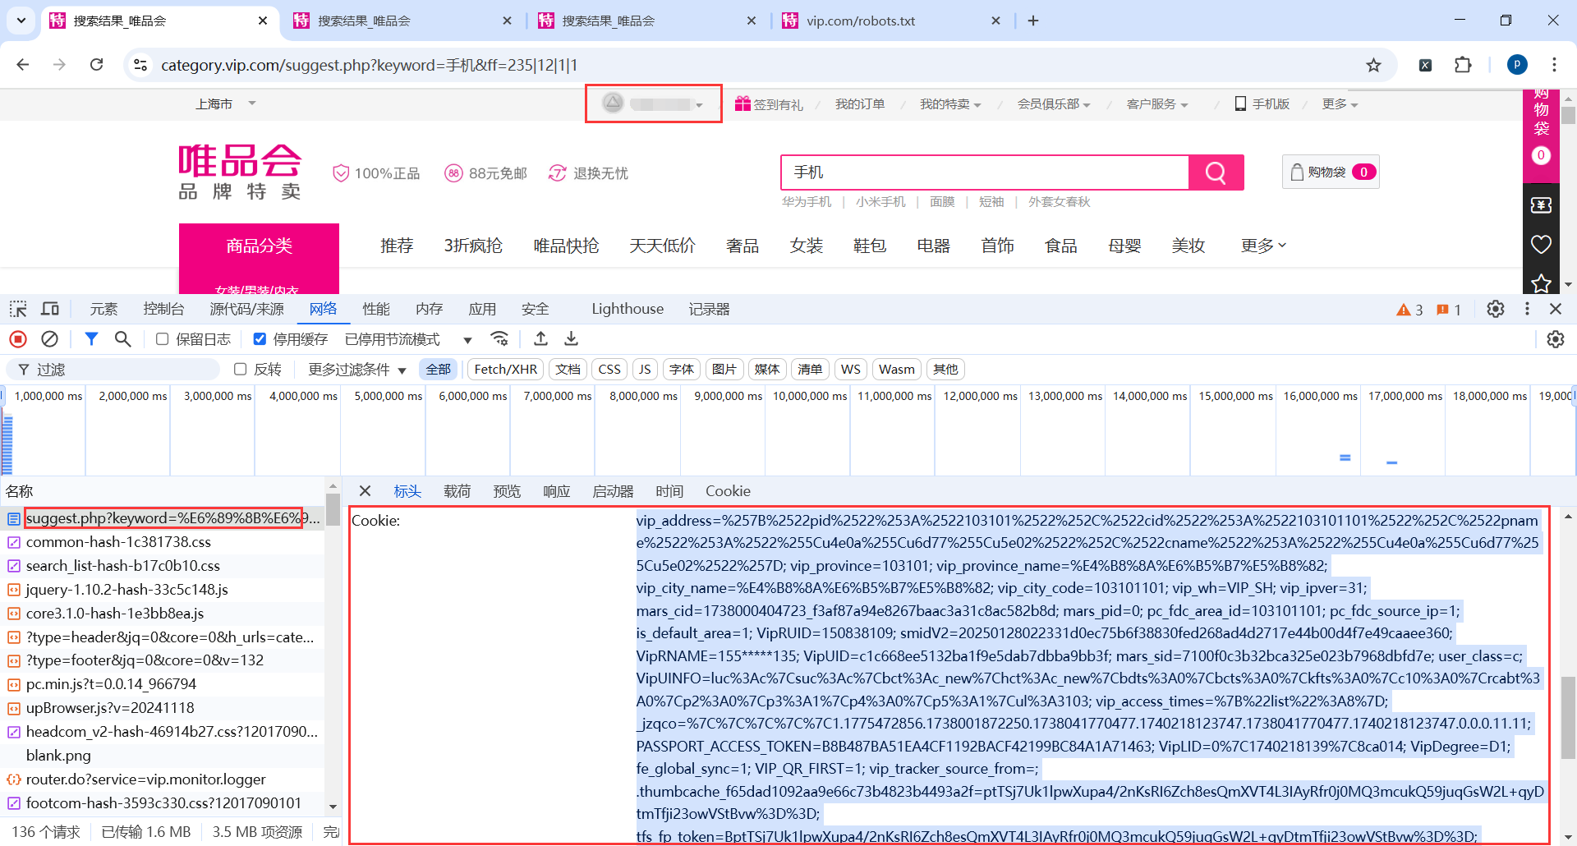Open the 已停用节流模式 throttling dropdown
The width and height of the screenshot is (1577, 846).
[x=393, y=338]
